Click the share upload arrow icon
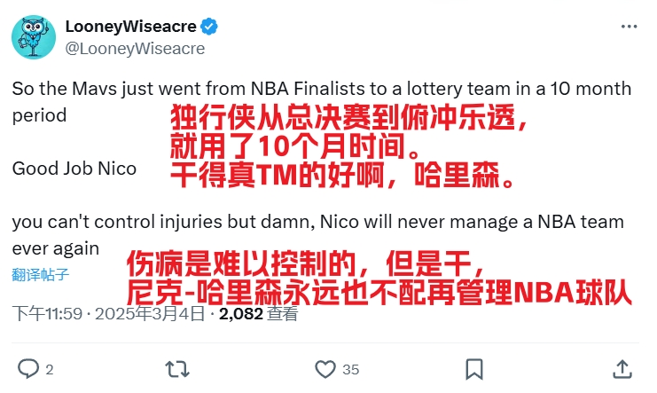This screenshot has width=657, height=393. 623,368
